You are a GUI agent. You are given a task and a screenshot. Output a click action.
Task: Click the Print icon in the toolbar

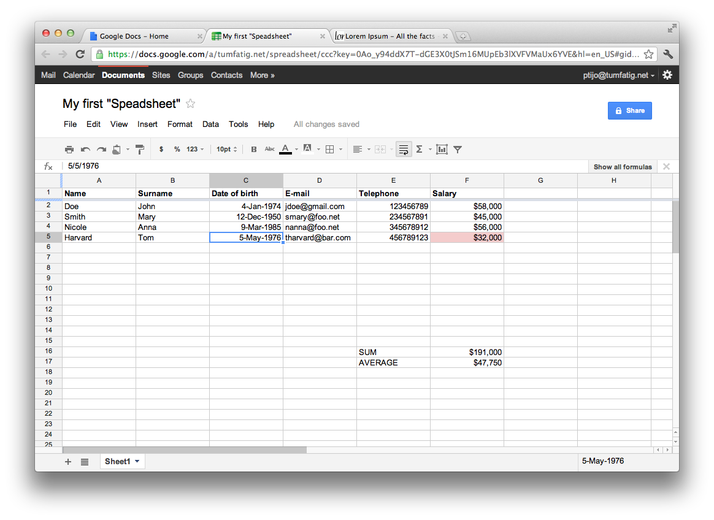69,150
